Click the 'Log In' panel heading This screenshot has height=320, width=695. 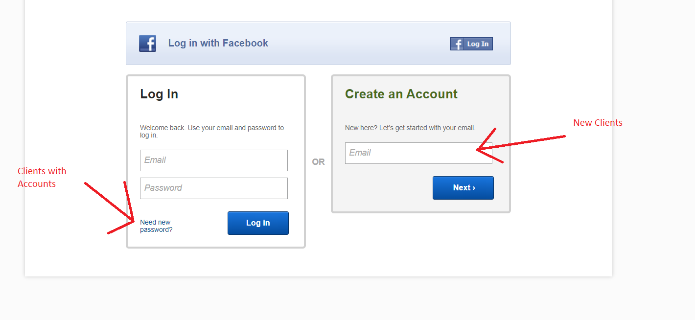coord(159,94)
